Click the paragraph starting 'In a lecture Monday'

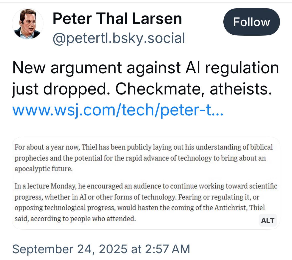click(x=146, y=202)
